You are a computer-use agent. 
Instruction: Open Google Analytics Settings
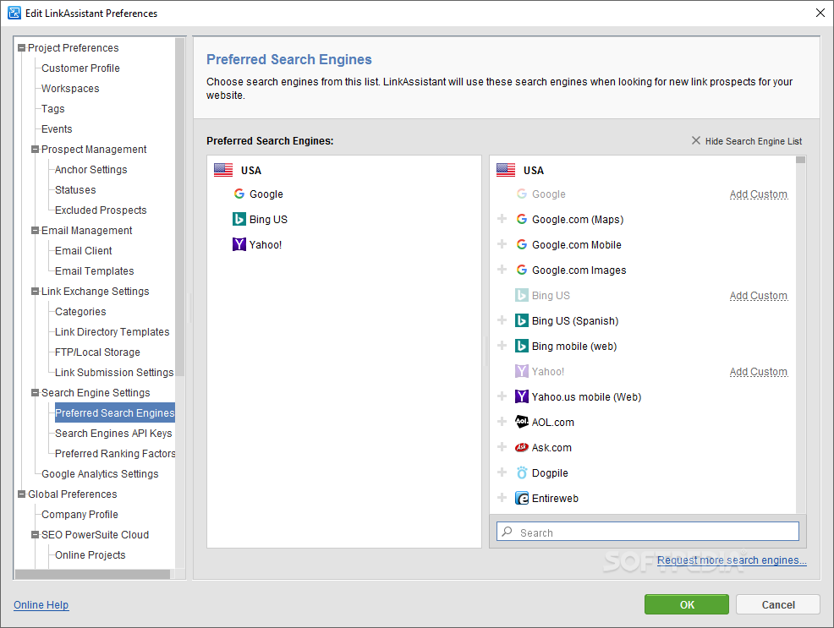coord(100,474)
